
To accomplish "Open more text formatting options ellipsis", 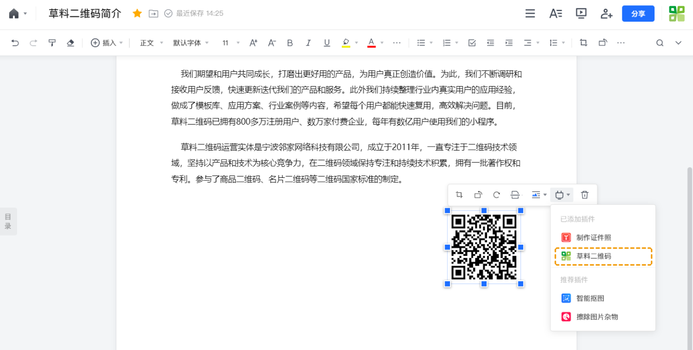I will [397, 43].
